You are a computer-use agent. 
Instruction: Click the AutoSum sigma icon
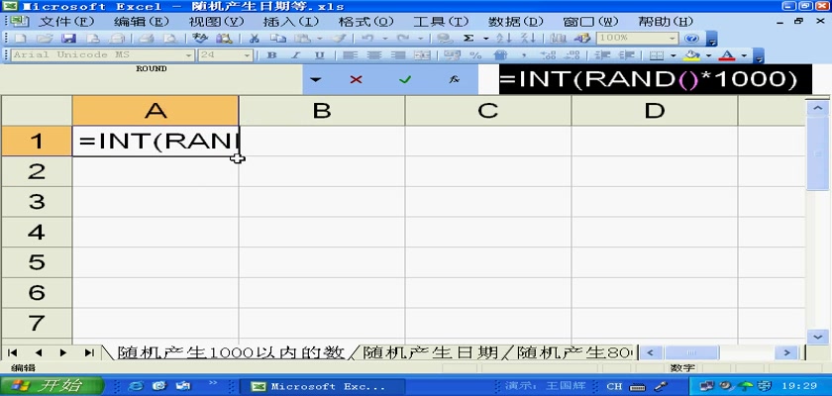[468, 38]
